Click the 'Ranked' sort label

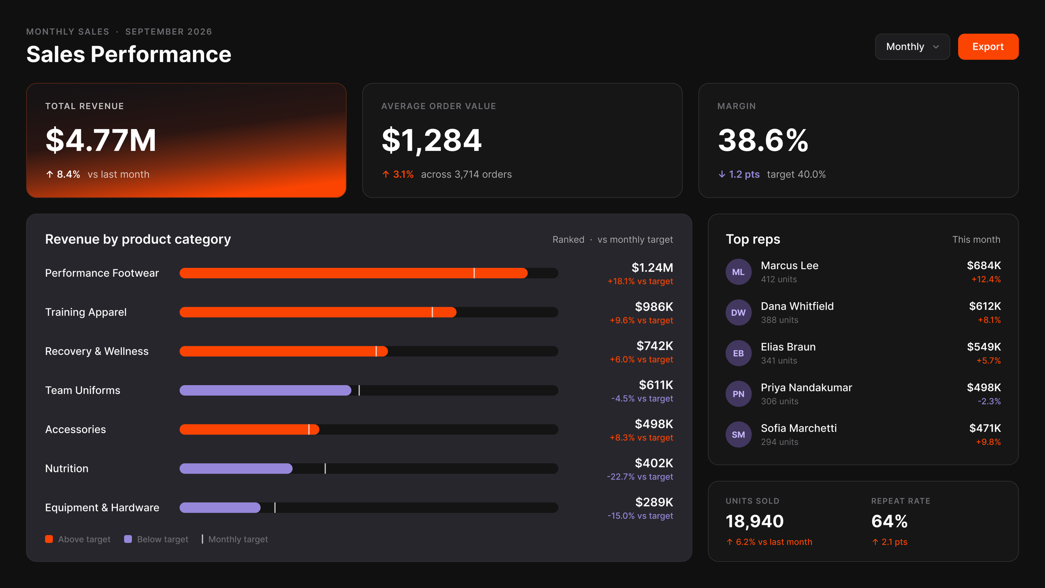(568, 239)
